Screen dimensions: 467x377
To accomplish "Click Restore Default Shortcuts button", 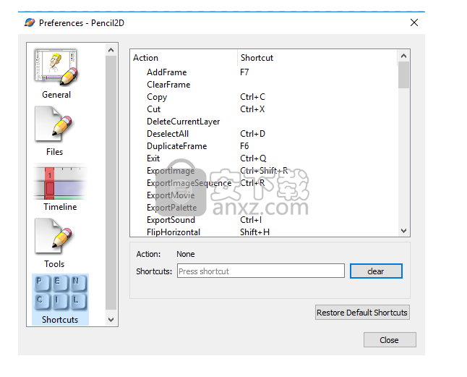I will pyautogui.click(x=362, y=313).
